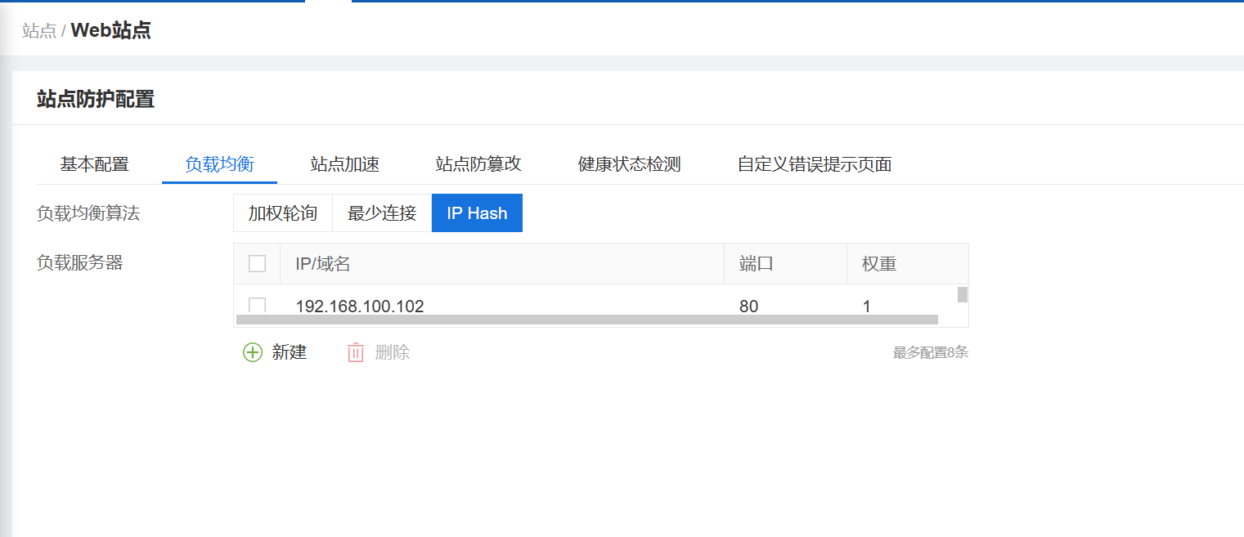Check the box for row 192.168.100.102
1244x537 pixels.
pyautogui.click(x=257, y=305)
